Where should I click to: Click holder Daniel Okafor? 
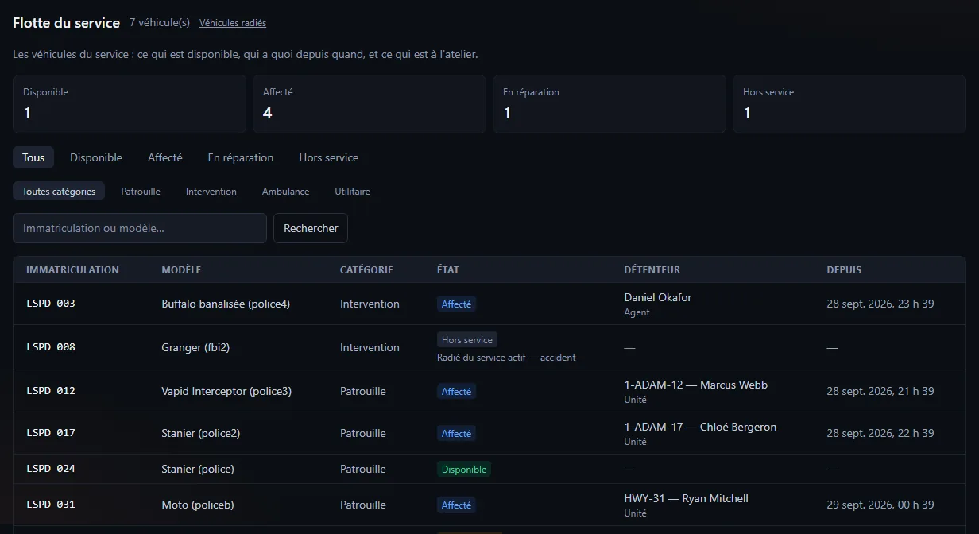point(658,297)
